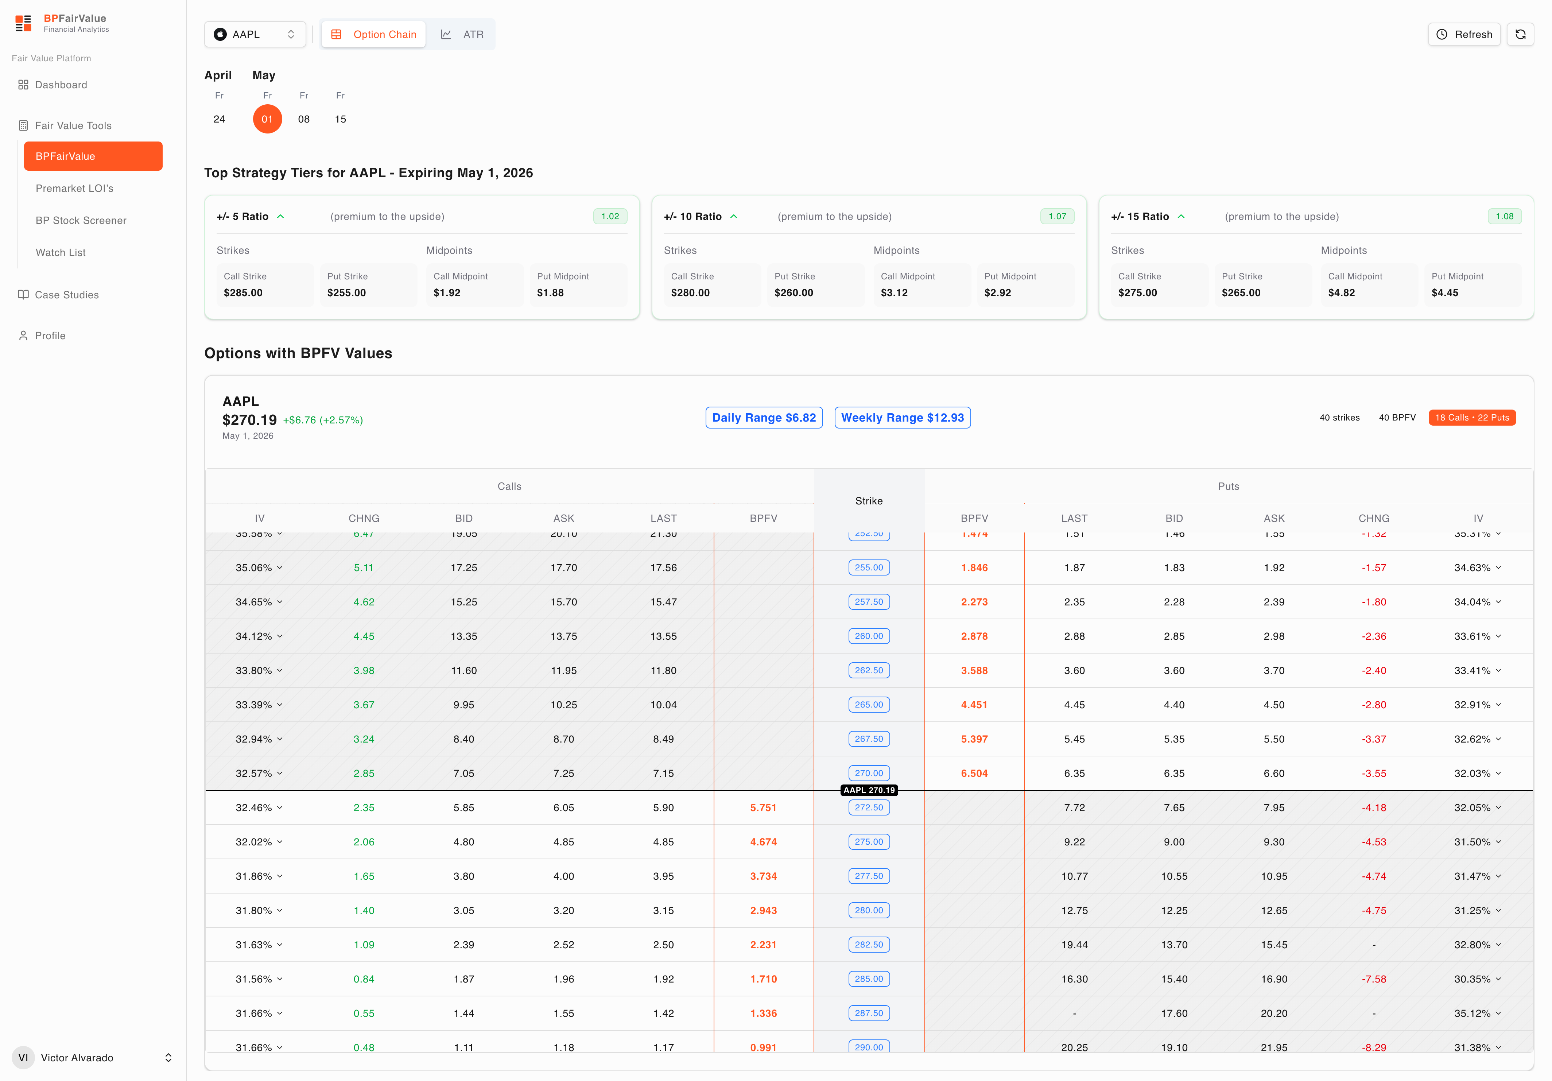The width and height of the screenshot is (1552, 1081).
Task: Open BP Stock Screener in sidebar
Action: point(93,220)
